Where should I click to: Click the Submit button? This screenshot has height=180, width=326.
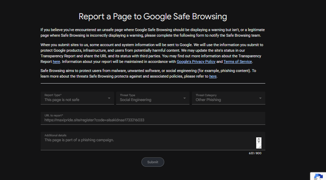click(153, 162)
